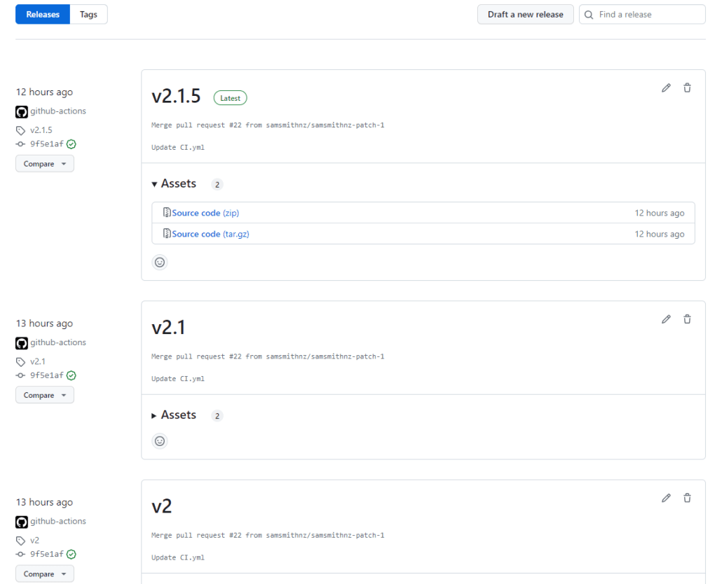Image resolution: width=717 pixels, height=584 pixels.
Task: Download Source code (tar.gz) for v2.1.5
Action: (x=210, y=234)
